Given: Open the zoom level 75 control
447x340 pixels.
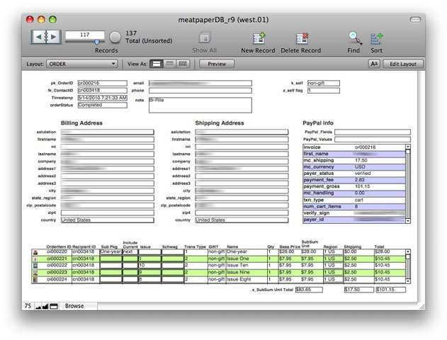Looking at the screenshot, I should [28, 306].
